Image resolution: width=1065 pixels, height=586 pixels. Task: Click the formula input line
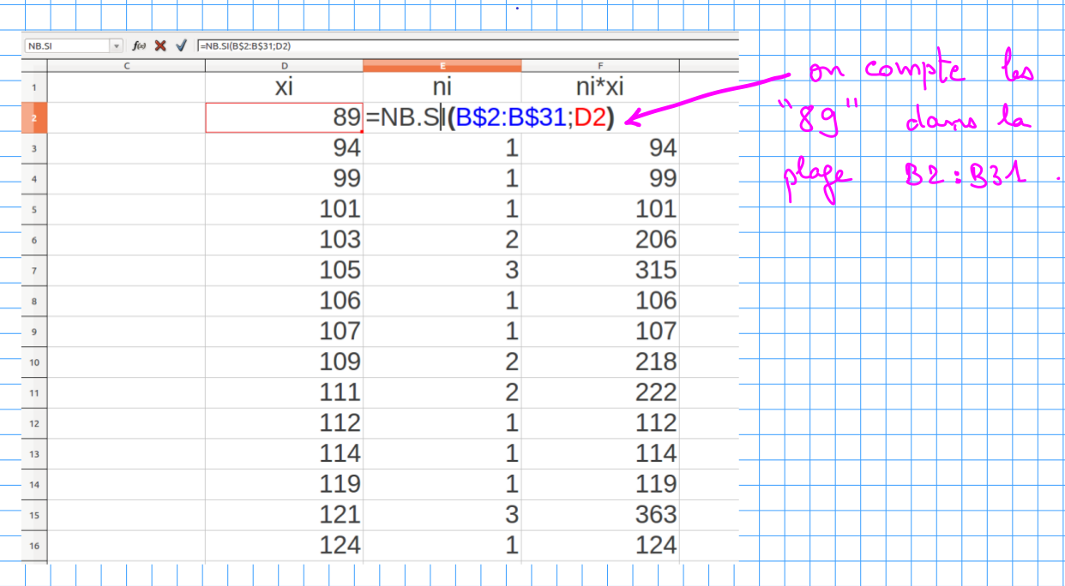click(463, 46)
